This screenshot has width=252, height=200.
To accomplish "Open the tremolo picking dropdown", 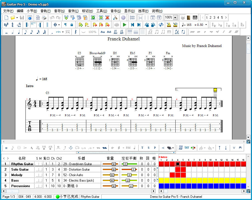I will (123, 148).
